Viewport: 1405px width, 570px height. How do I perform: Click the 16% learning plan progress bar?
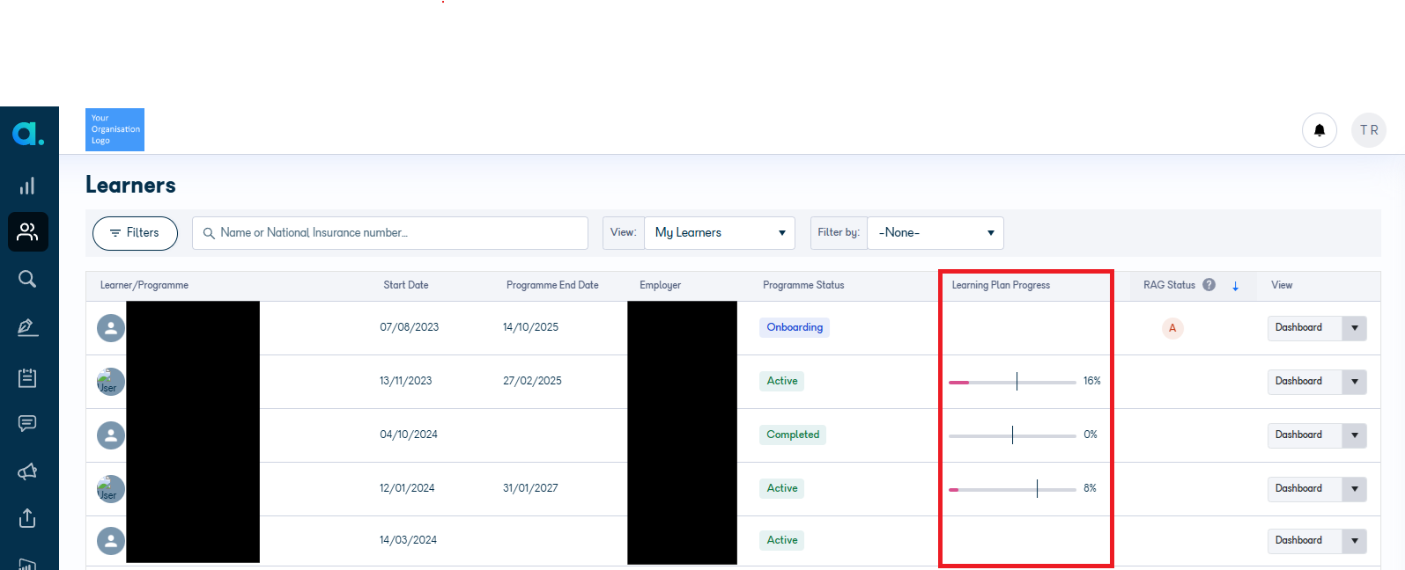point(1012,382)
